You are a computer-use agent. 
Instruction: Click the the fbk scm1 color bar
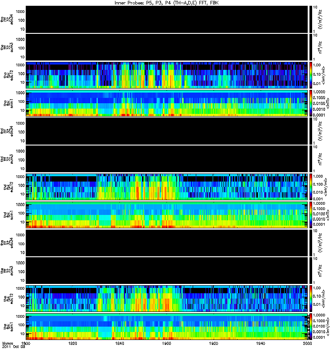(x=310, y=327)
